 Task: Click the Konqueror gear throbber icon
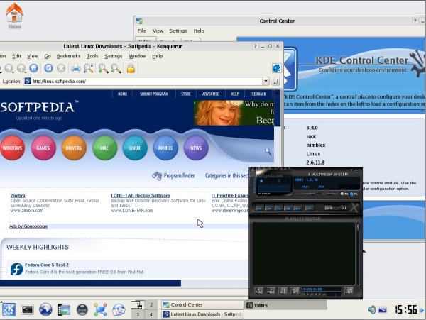point(276,68)
